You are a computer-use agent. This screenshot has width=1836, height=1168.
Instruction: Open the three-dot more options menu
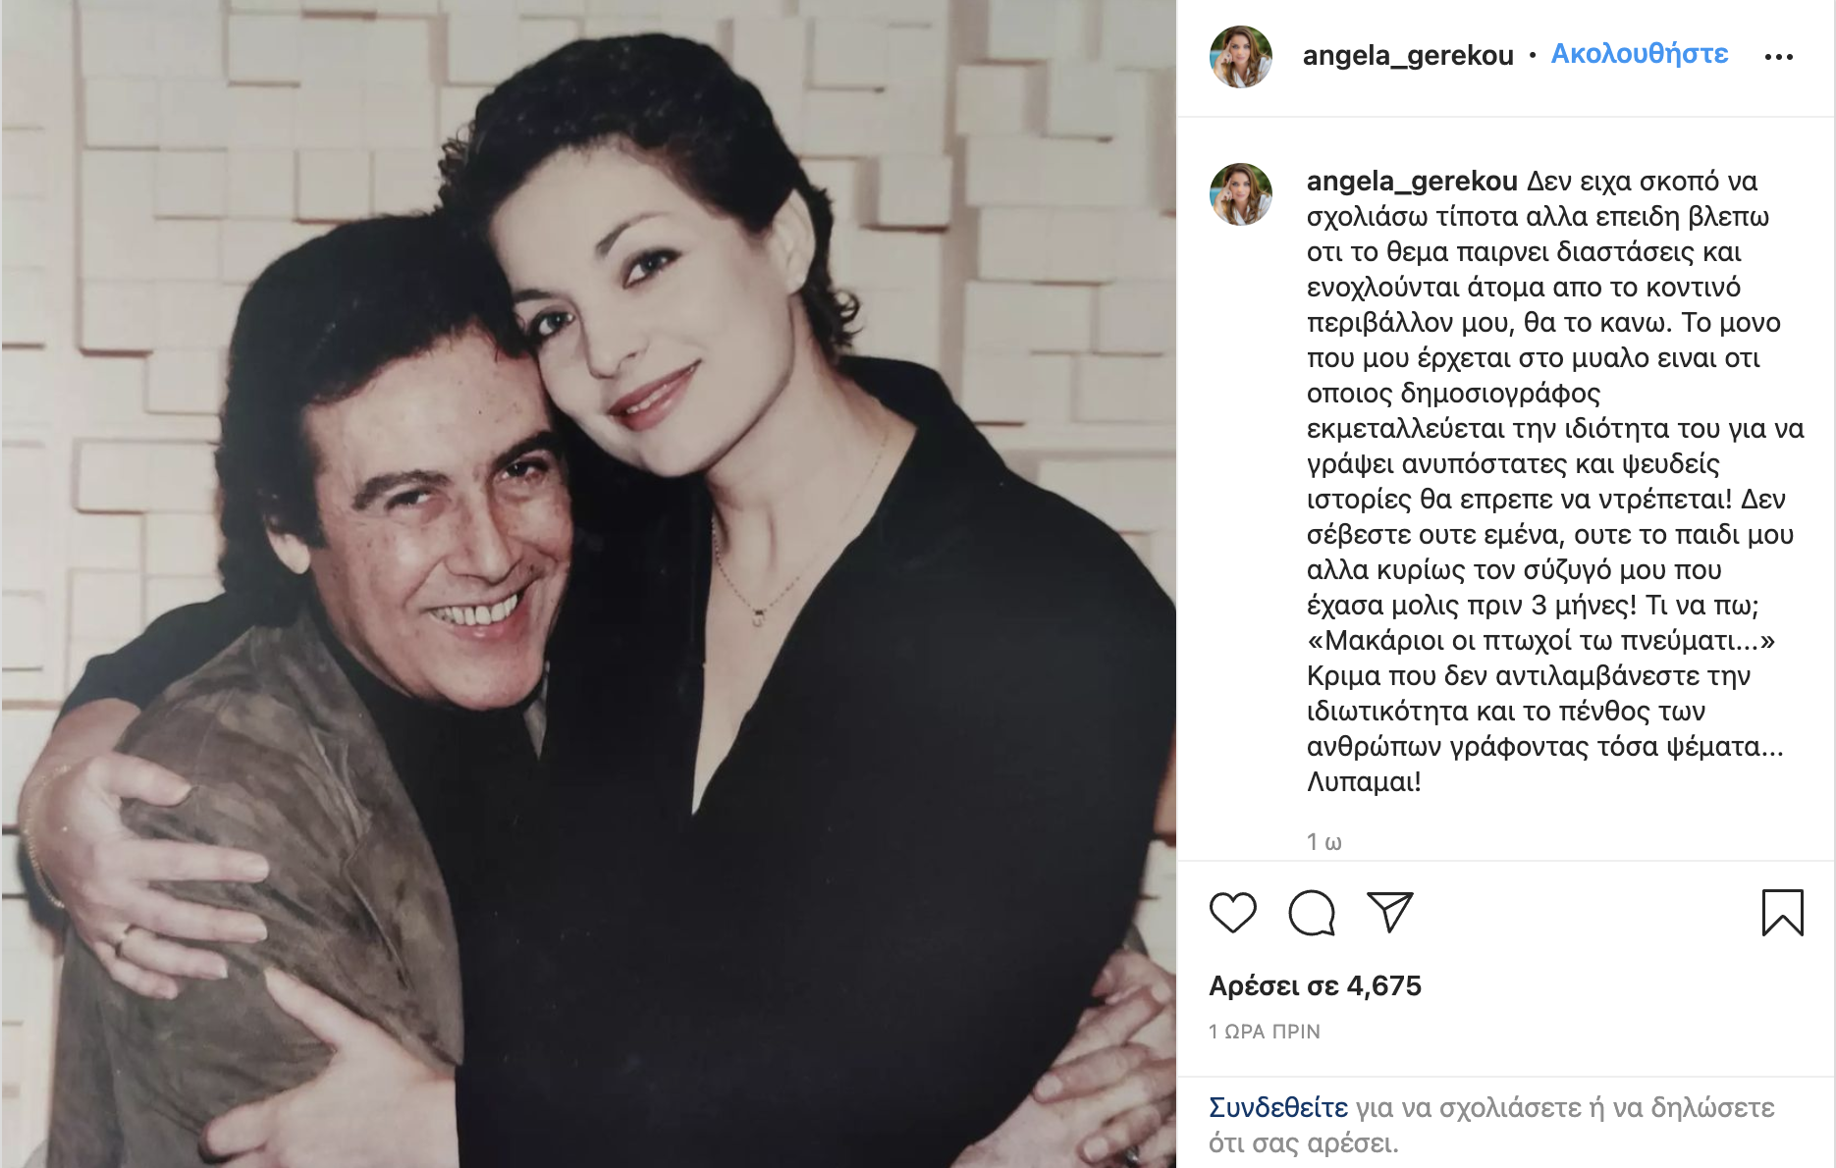[1778, 57]
